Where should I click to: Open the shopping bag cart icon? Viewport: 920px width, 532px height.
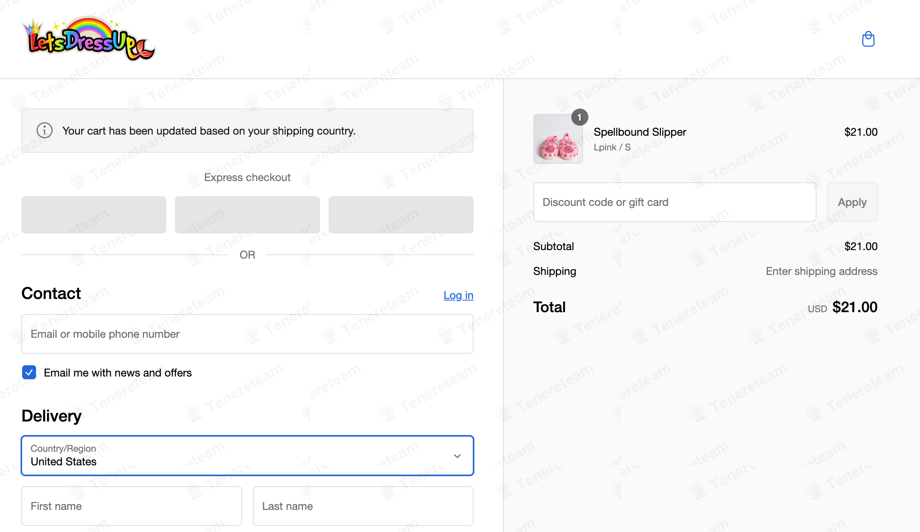point(868,39)
